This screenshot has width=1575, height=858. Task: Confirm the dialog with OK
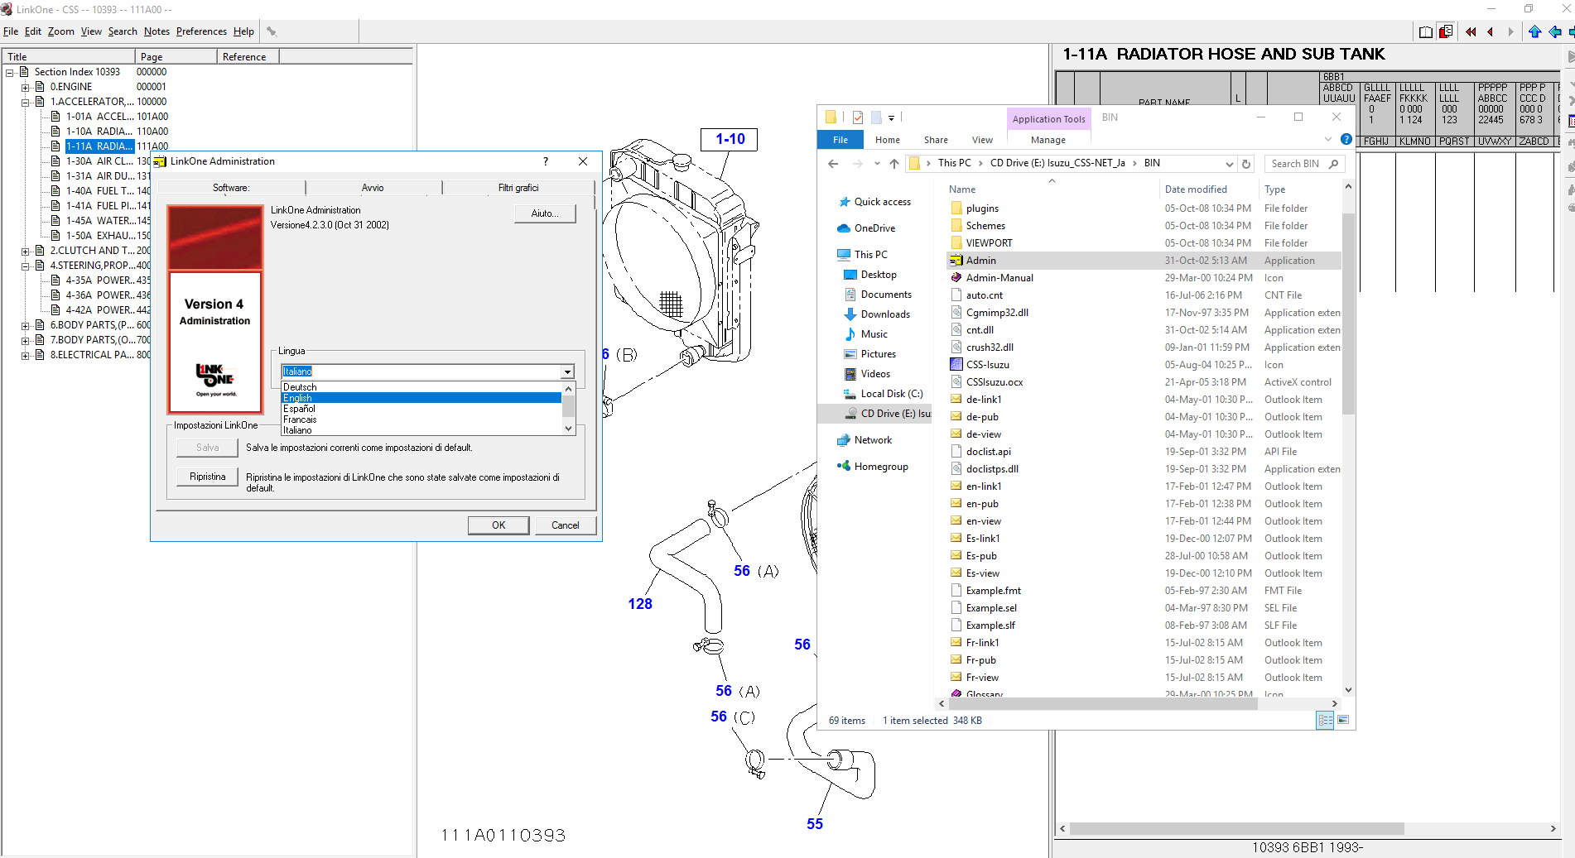[x=499, y=525]
